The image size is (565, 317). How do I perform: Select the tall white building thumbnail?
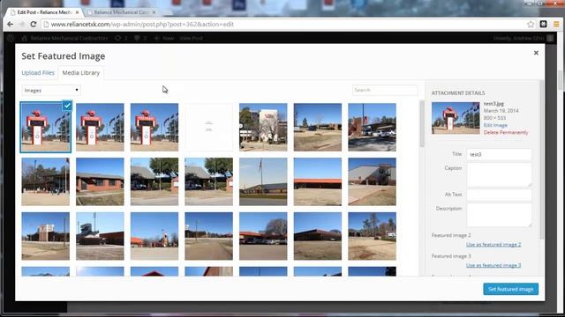tap(263, 127)
